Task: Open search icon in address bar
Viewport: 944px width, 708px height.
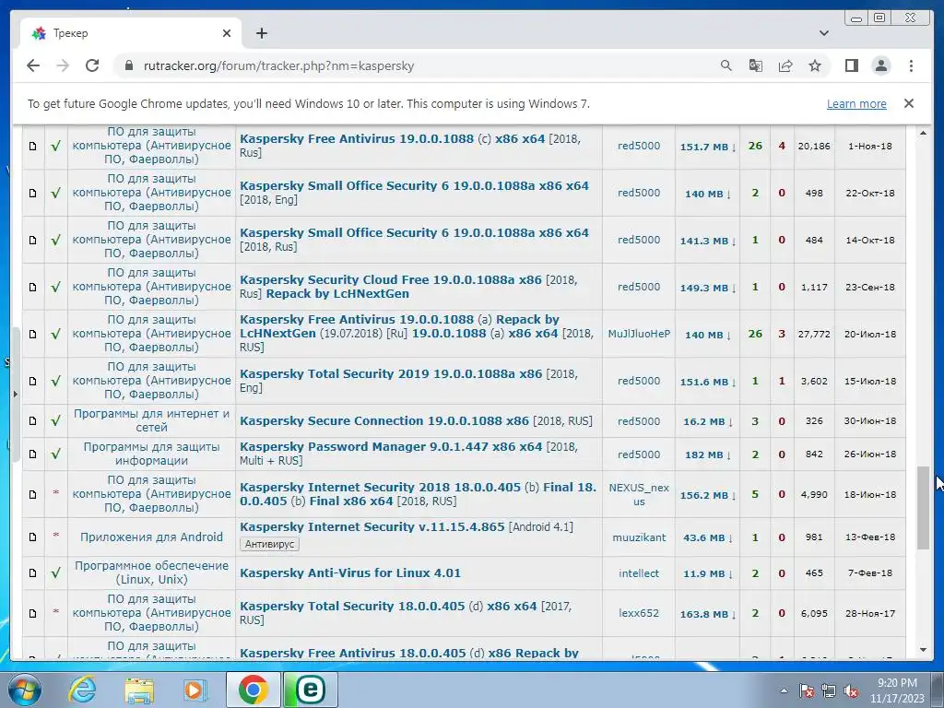Action: (x=726, y=65)
